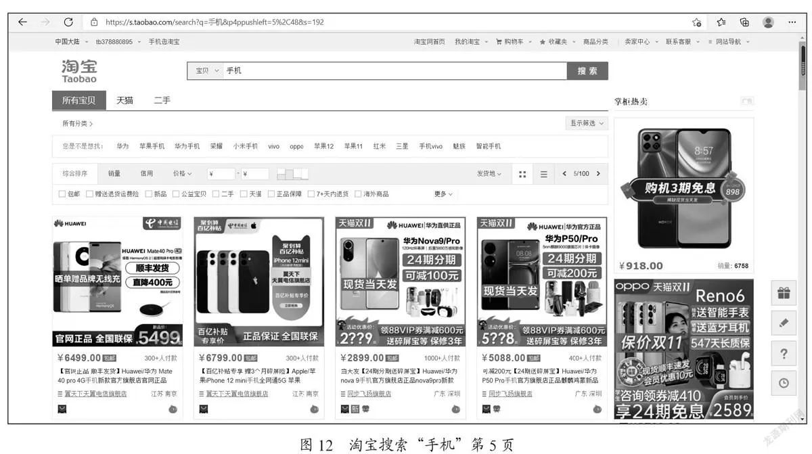
Task: Click the 苹果手机 suggestion link
Action: 152,146
